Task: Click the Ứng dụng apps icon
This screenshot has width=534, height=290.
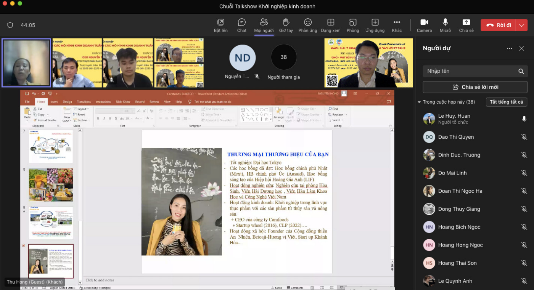Action: click(x=375, y=22)
